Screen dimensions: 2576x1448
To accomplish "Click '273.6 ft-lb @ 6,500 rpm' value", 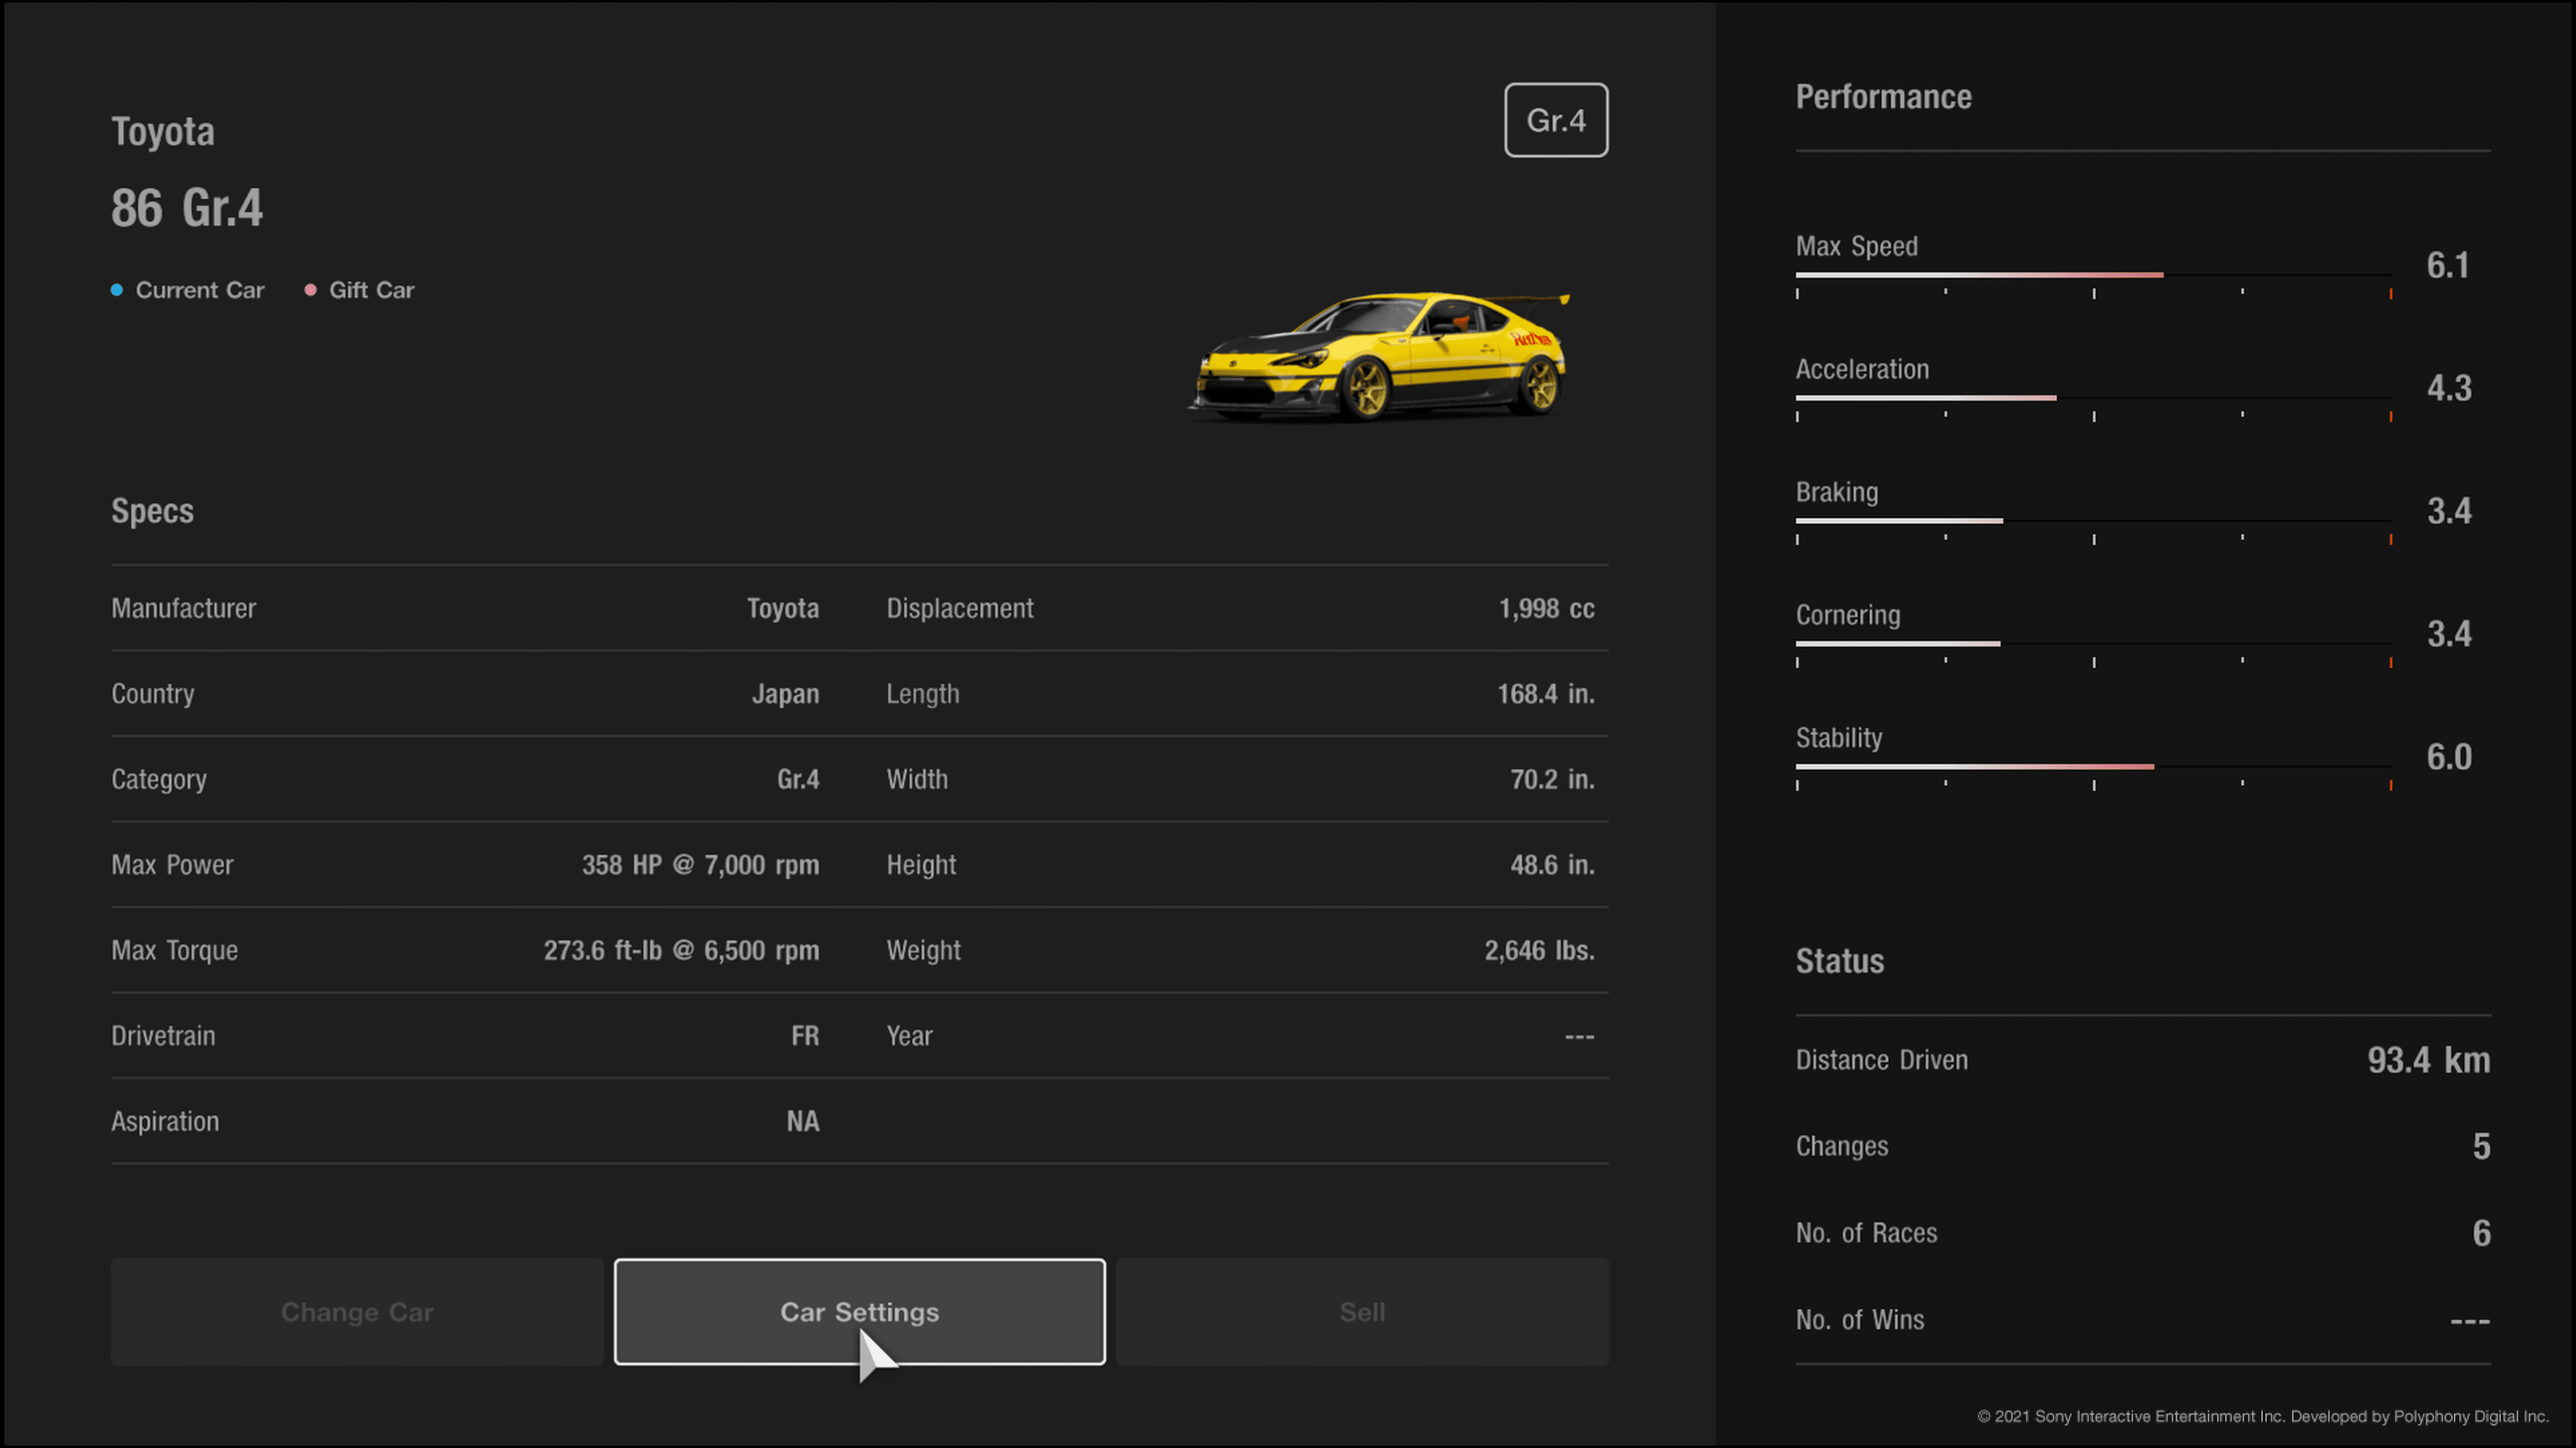I will 681,951.
